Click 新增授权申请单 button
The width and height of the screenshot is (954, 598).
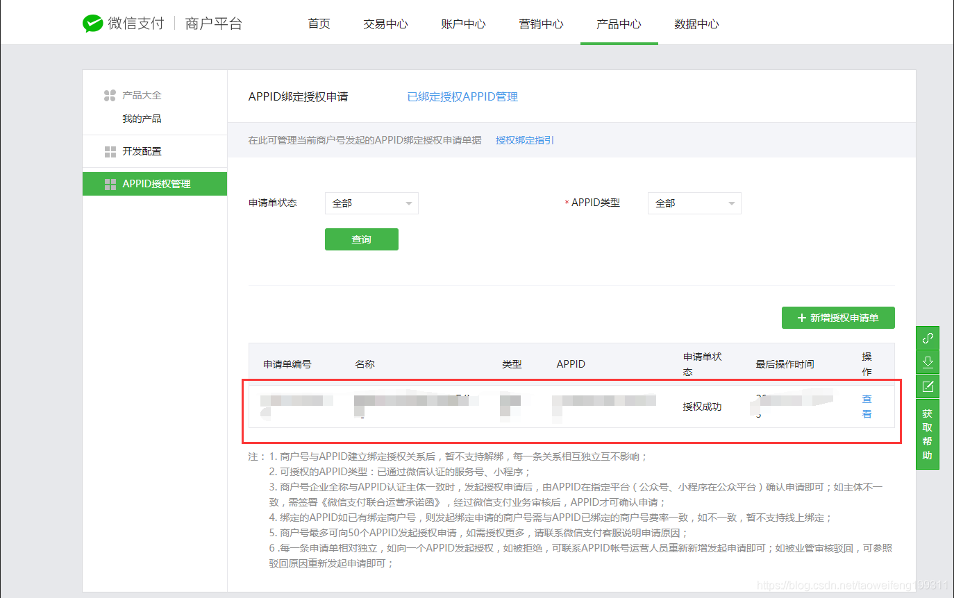(838, 318)
